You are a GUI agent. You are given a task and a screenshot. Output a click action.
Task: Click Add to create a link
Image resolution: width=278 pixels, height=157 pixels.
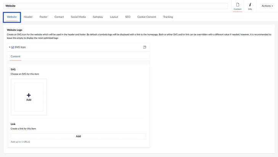[x=78, y=136]
